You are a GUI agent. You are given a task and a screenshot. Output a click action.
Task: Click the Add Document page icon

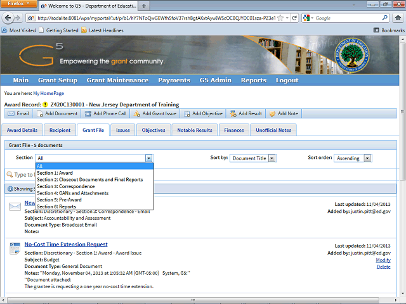(39, 113)
